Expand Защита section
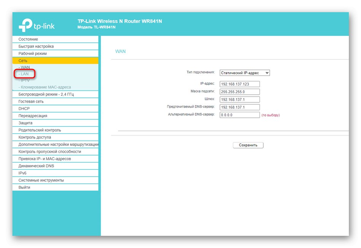The image size is (361, 248). tap(55, 123)
